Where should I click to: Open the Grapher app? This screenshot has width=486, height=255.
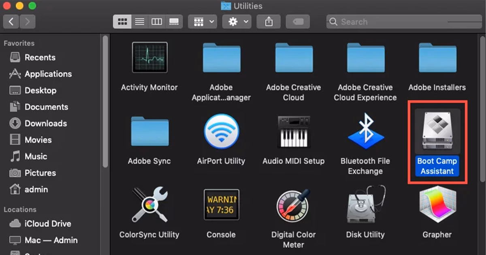coord(437,205)
